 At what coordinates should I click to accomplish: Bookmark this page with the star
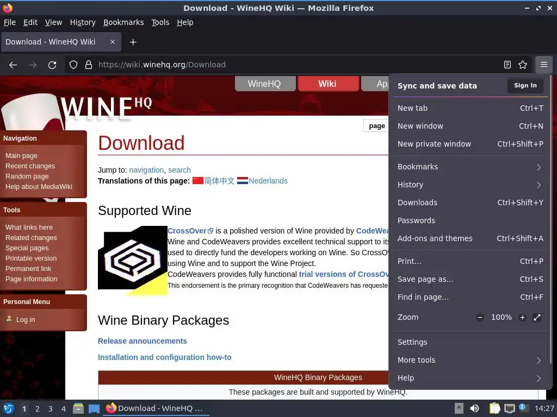pyautogui.click(x=523, y=65)
